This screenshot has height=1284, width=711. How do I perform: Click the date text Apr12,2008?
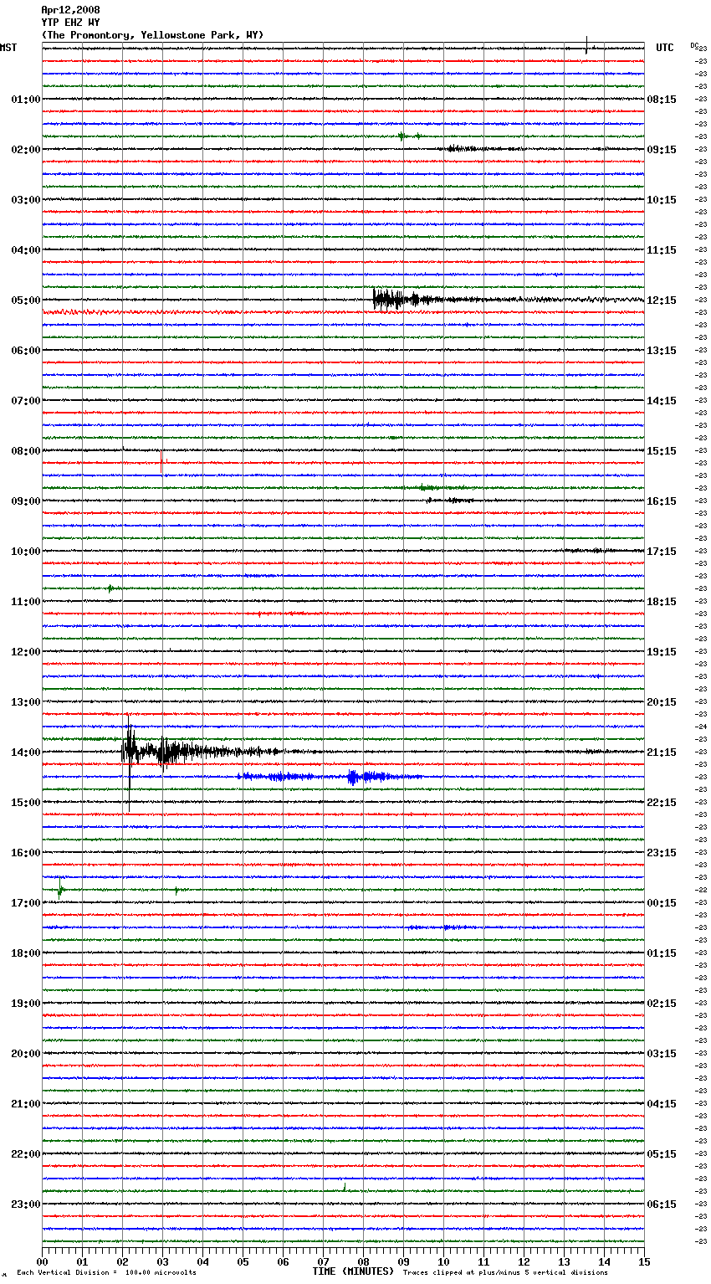[70, 10]
